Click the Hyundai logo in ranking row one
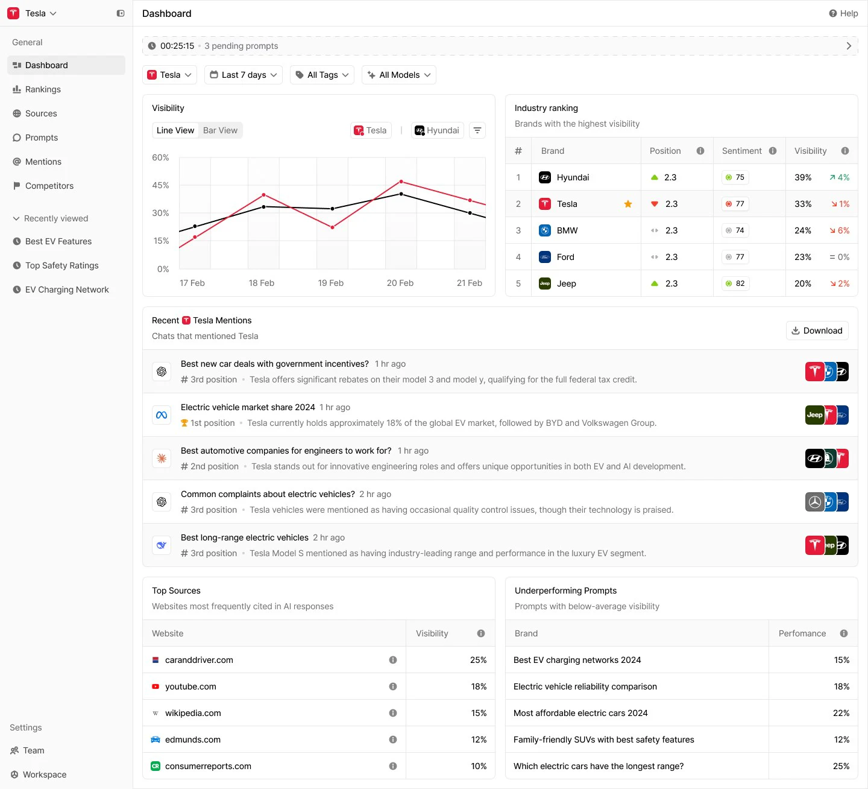Screen dimensions: 868x789 (x=545, y=177)
